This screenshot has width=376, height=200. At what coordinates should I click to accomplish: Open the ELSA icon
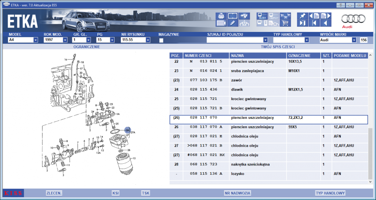pos(262,16)
